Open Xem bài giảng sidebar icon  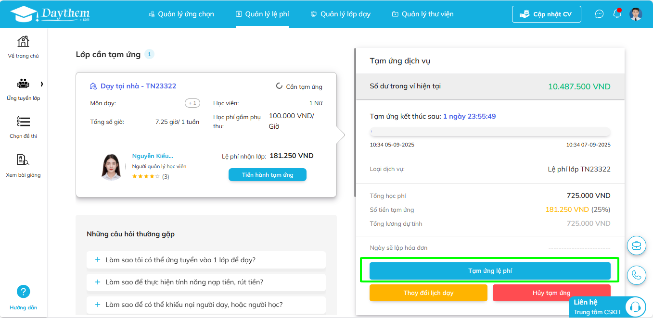23,160
